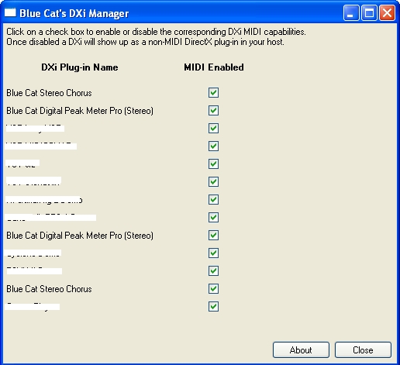
Task: Disable MIDI for the last Blue Cat Stereo Chorus
Action: (213, 288)
